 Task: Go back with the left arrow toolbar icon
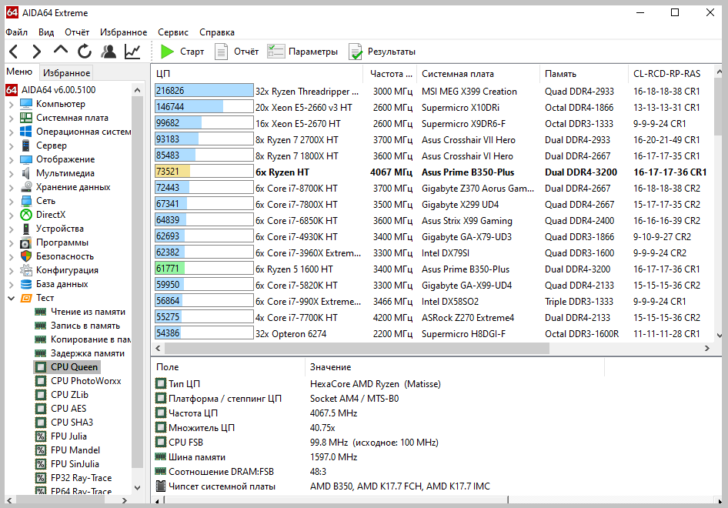(x=13, y=52)
